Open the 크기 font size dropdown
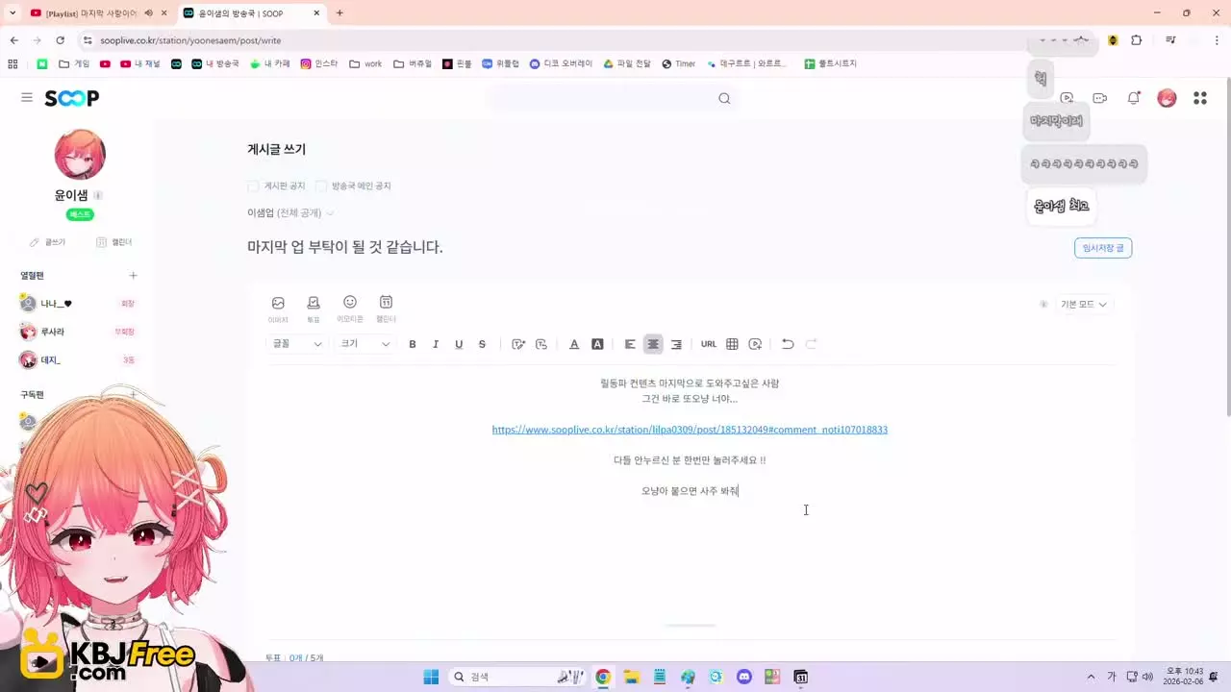1231x692 pixels. pos(365,344)
